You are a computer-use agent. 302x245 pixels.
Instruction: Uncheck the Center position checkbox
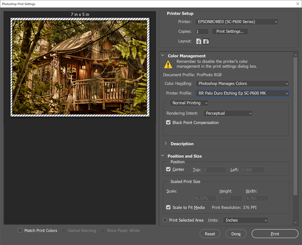point(169,170)
